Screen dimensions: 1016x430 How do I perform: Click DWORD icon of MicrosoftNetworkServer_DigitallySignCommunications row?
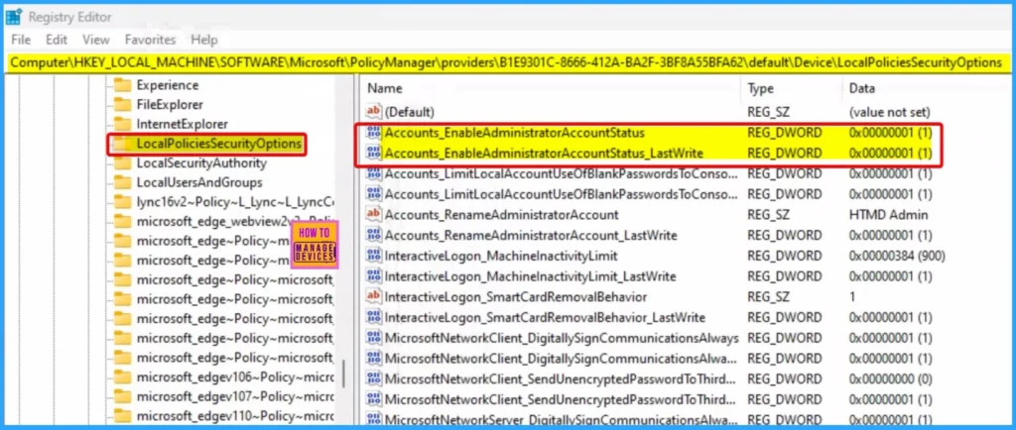pyautogui.click(x=374, y=419)
